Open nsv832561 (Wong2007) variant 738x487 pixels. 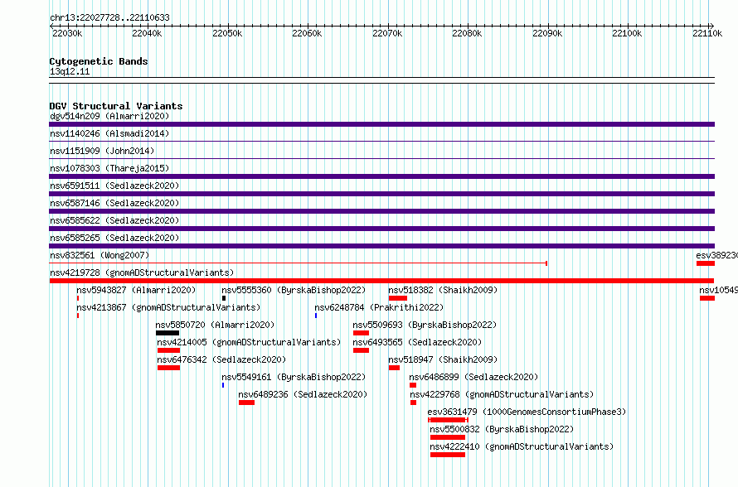pyautogui.click(x=100, y=255)
